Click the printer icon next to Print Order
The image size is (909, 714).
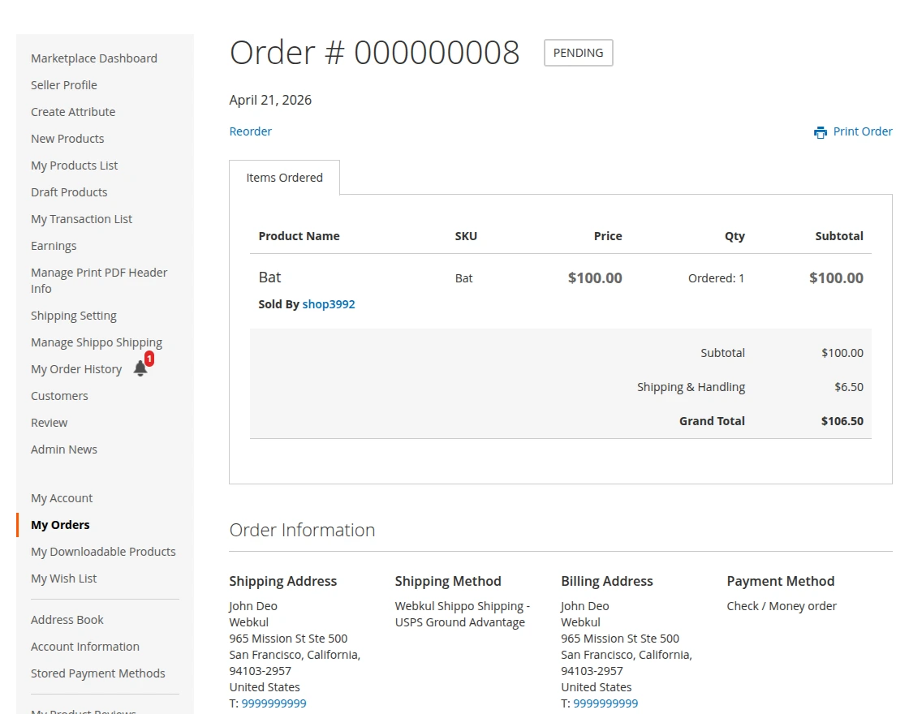click(x=821, y=132)
